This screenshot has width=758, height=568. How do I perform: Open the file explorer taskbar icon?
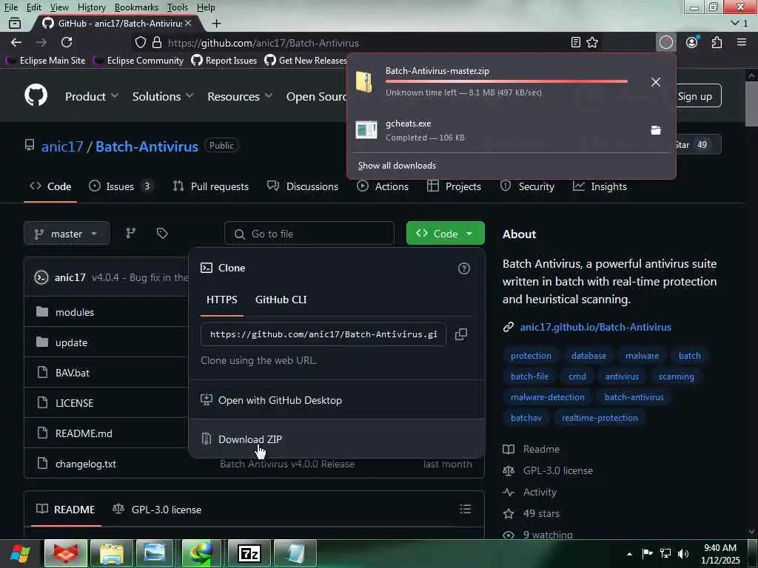(113, 553)
